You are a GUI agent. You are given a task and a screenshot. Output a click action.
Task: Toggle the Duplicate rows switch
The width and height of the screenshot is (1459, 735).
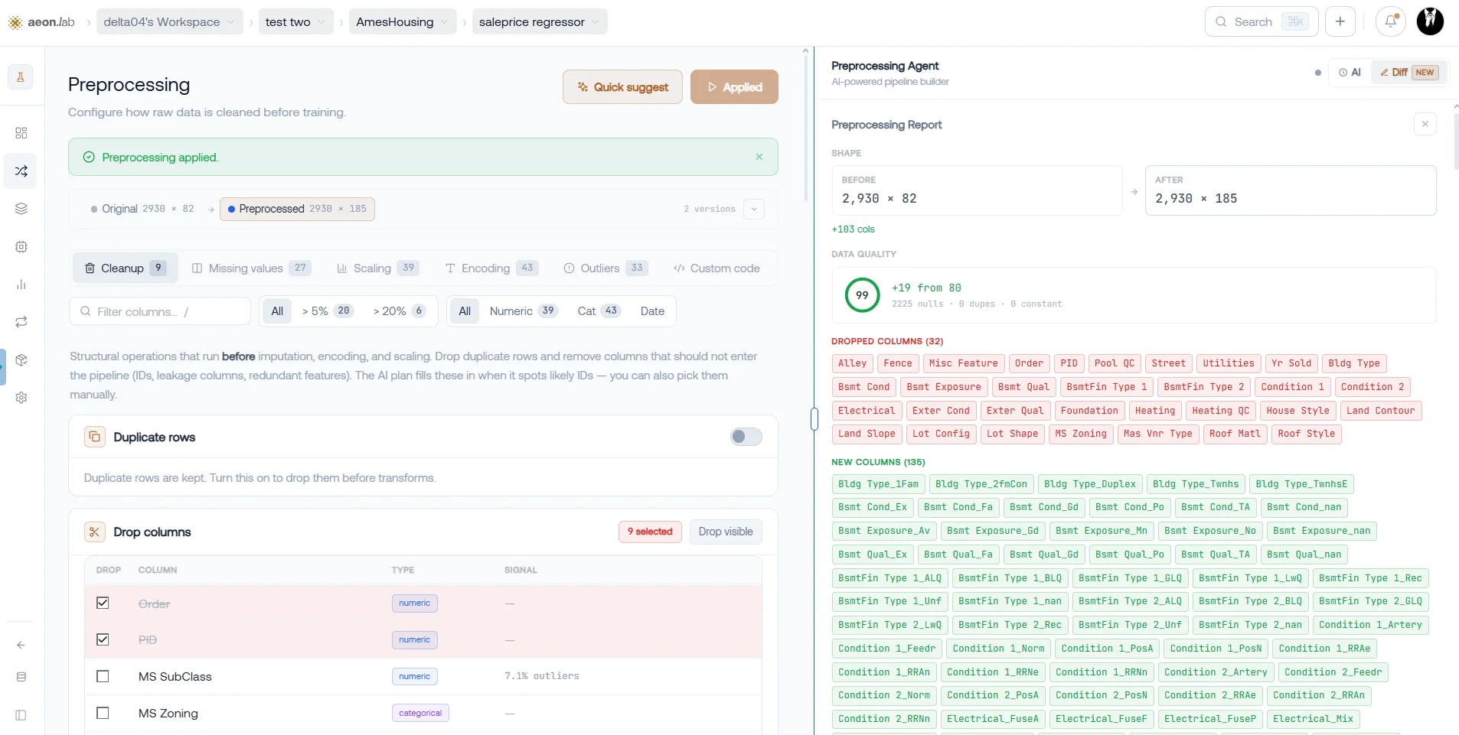click(x=746, y=437)
